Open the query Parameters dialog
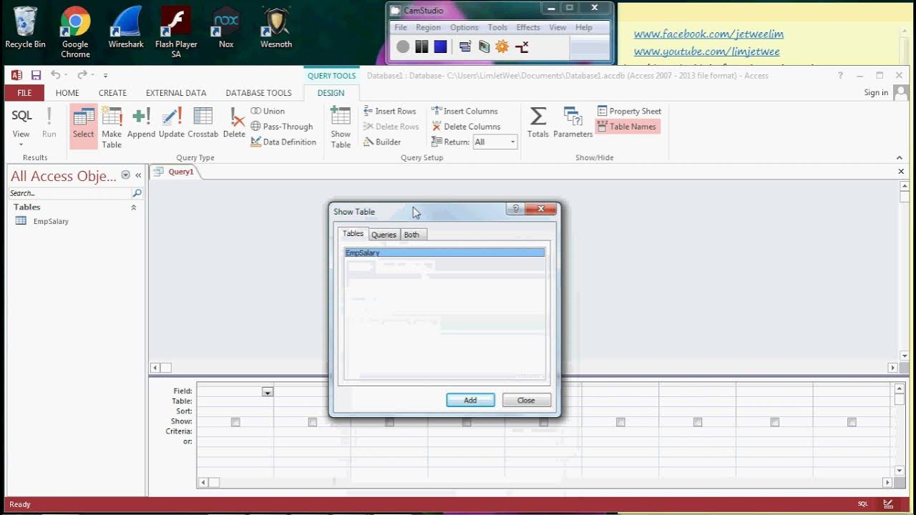 [572, 122]
